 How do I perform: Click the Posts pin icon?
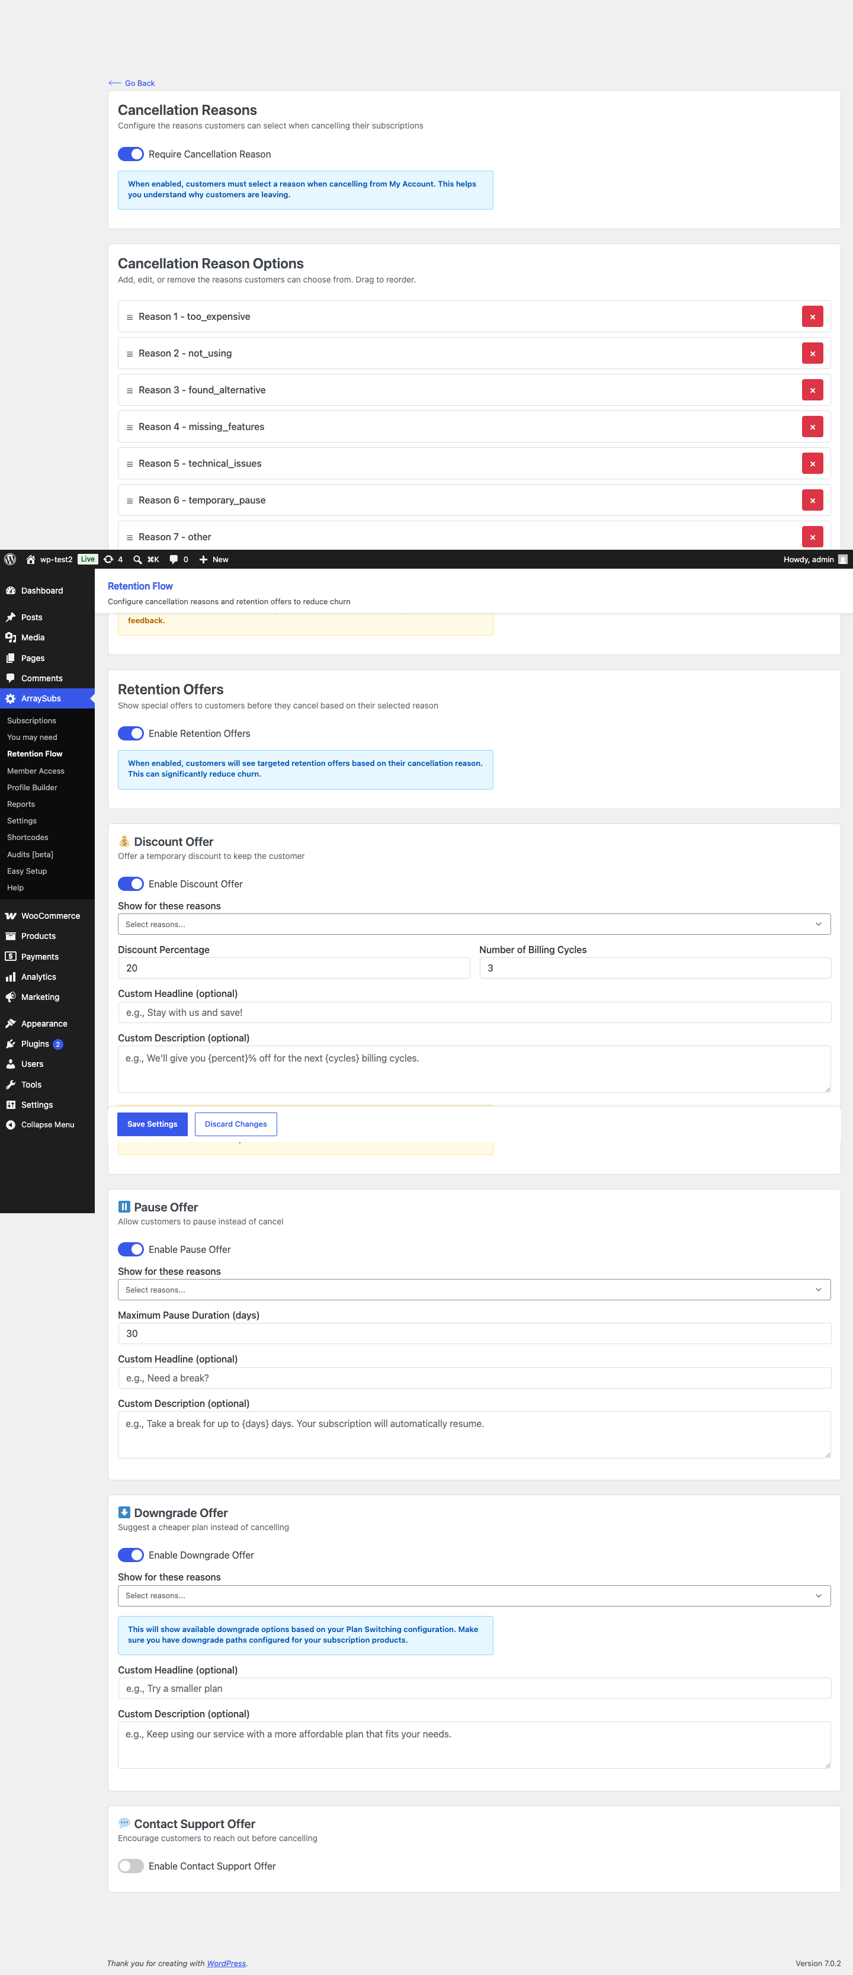tap(11, 618)
